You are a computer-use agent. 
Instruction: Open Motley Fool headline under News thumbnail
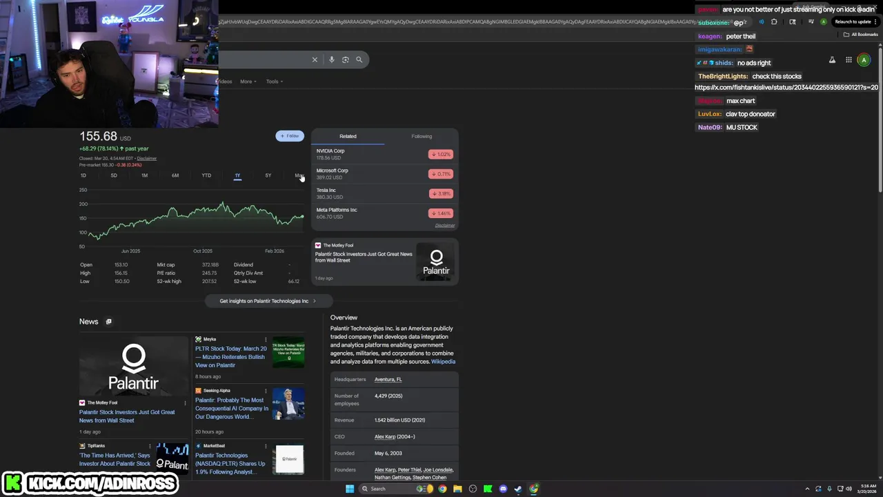click(x=127, y=416)
